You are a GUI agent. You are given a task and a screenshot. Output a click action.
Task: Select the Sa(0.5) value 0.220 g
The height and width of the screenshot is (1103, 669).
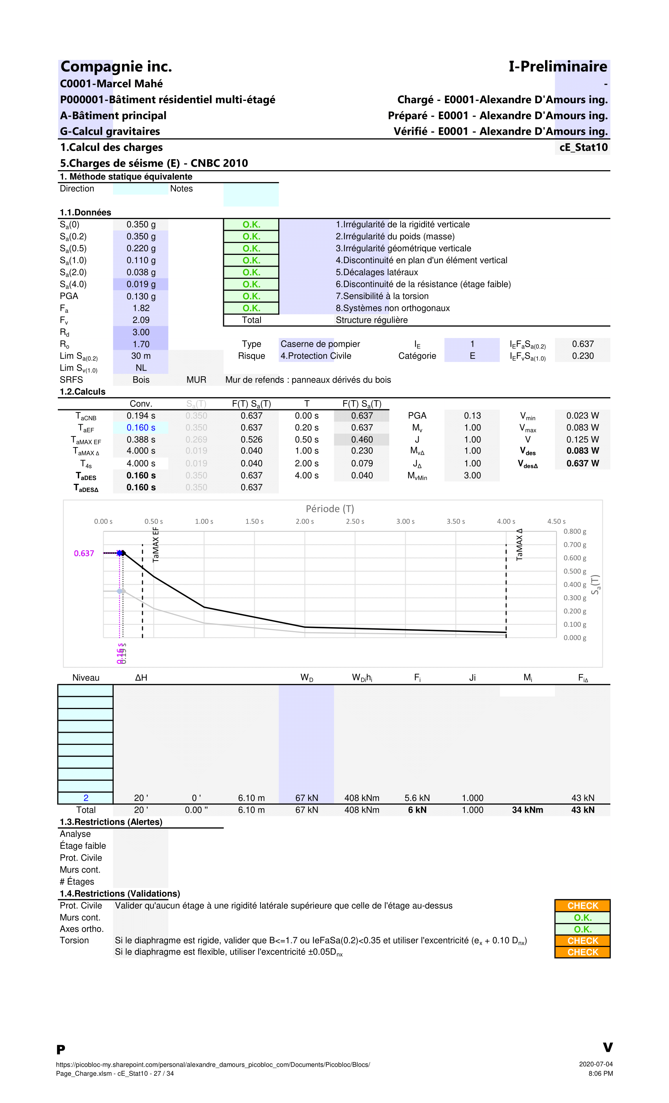click(x=140, y=249)
